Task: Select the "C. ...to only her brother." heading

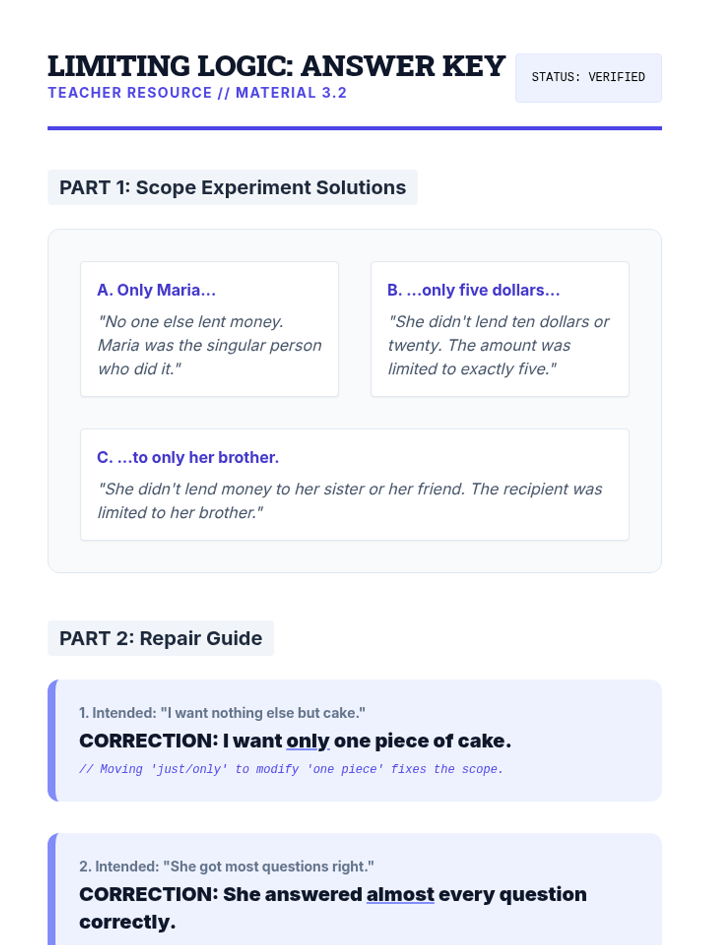Action: (x=188, y=457)
